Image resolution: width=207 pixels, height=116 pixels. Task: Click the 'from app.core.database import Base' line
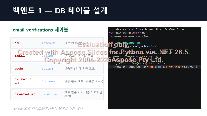129,36
